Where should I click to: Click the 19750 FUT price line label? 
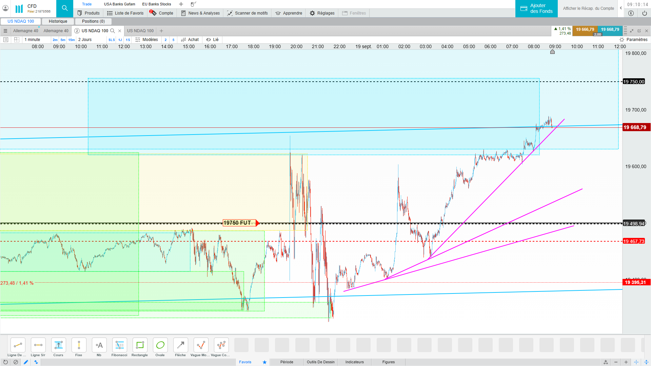pyautogui.click(x=238, y=223)
